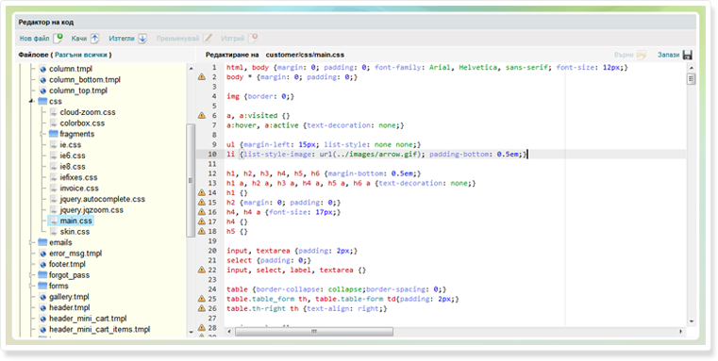Click the warning icon on line 6
Screen dimensions: 718x361
pos(202,115)
